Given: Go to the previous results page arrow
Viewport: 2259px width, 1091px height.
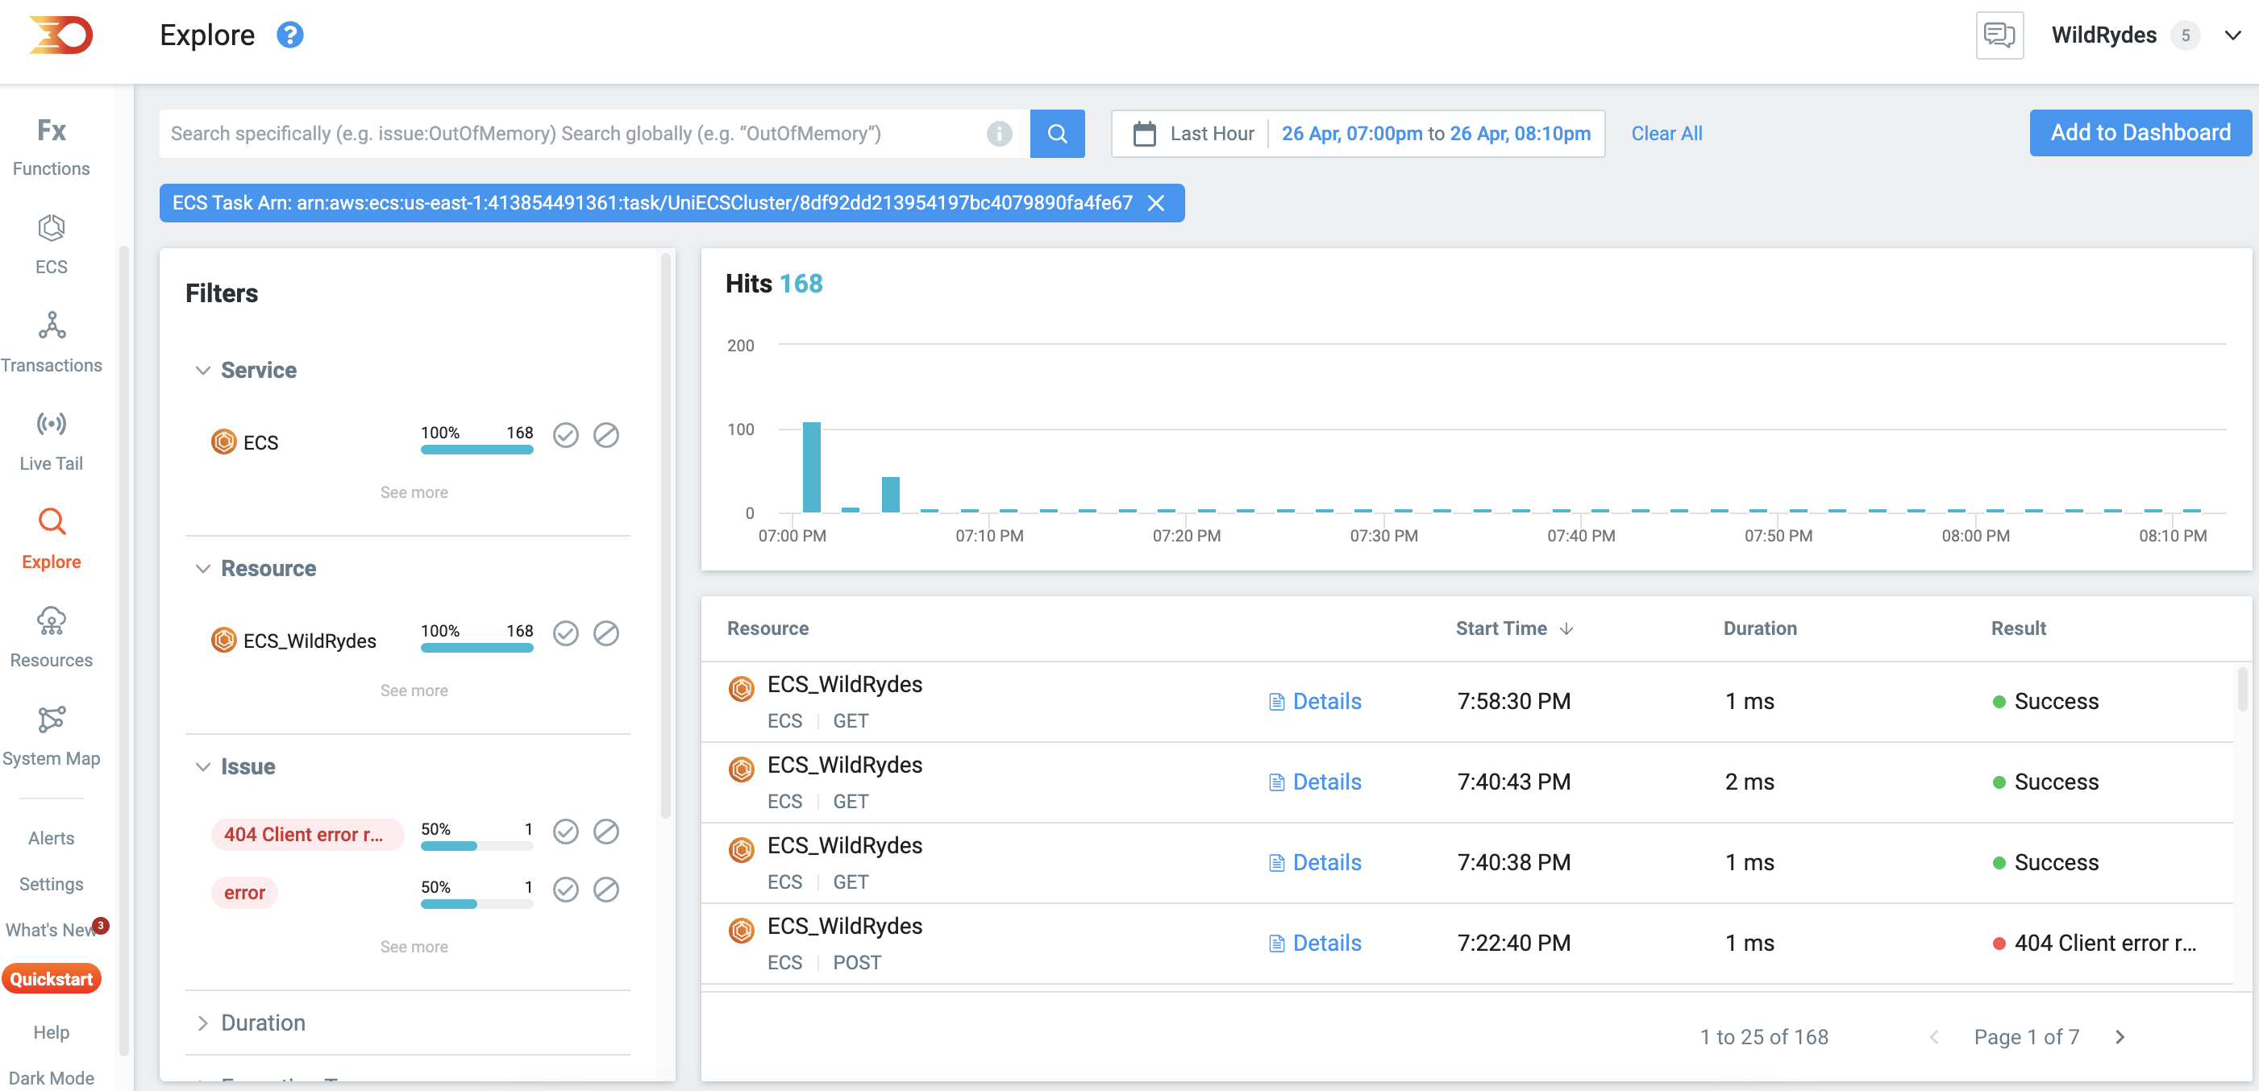Looking at the screenshot, I should coord(1933,1037).
